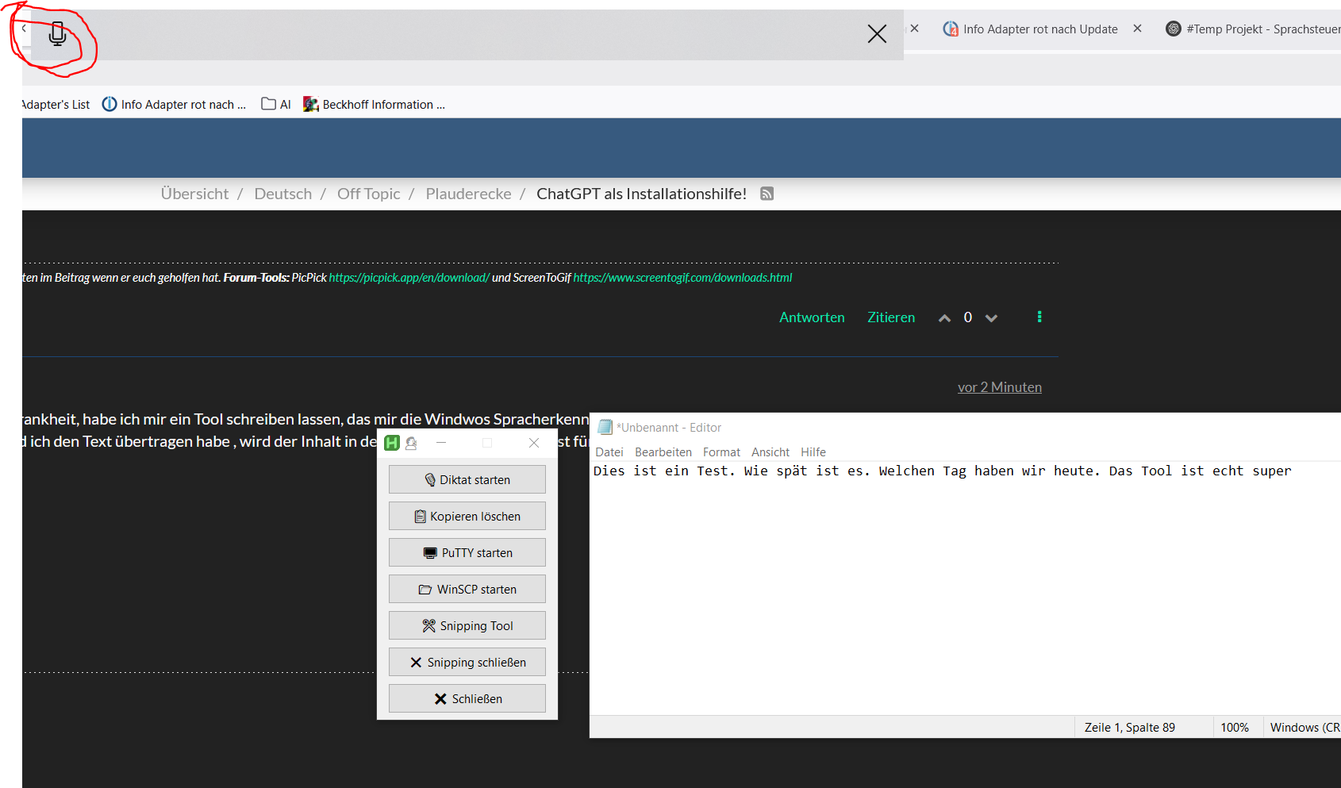Viewport: 1341px width, 788px height.
Task: Open the picpick.app download link
Action: (409, 278)
